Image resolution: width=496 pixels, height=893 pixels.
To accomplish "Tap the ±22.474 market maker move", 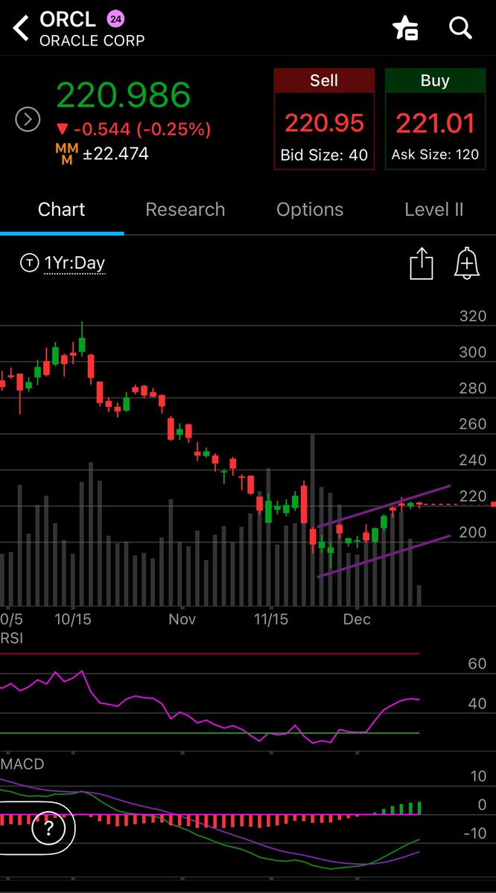I will (115, 154).
